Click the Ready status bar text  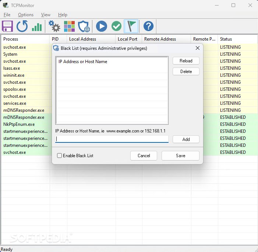coord(7,249)
